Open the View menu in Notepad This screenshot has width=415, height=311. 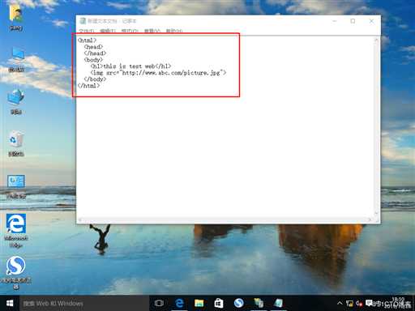coord(152,31)
